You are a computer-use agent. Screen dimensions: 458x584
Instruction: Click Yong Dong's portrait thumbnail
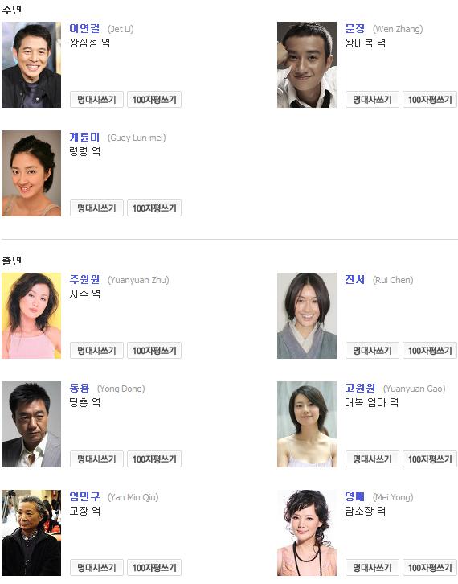[31, 424]
